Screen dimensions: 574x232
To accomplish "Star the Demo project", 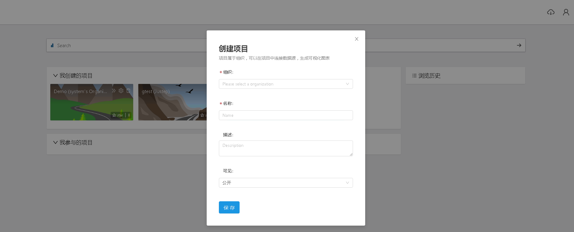I will tap(117, 115).
